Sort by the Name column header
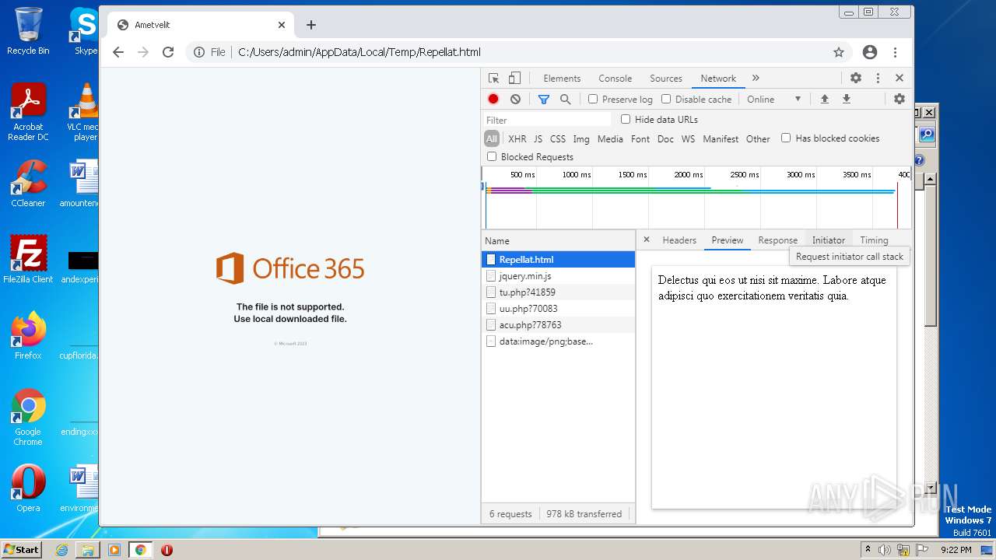The width and height of the screenshot is (996, 560). [558, 241]
